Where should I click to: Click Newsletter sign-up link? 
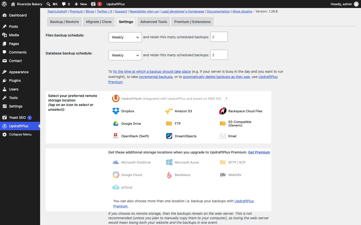[x=144, y=11]
